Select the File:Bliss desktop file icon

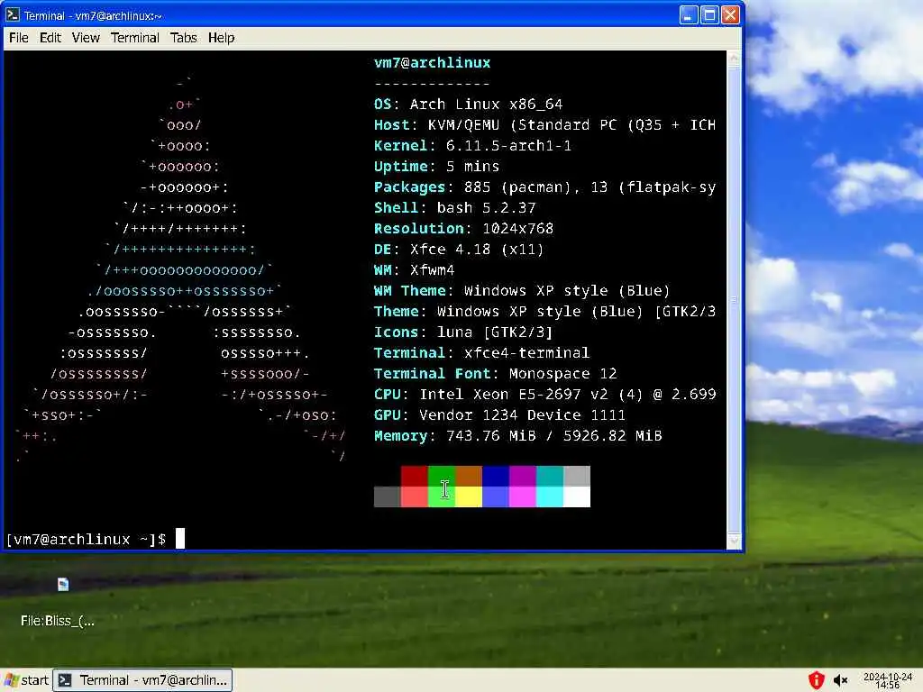[x=63, y=584]
